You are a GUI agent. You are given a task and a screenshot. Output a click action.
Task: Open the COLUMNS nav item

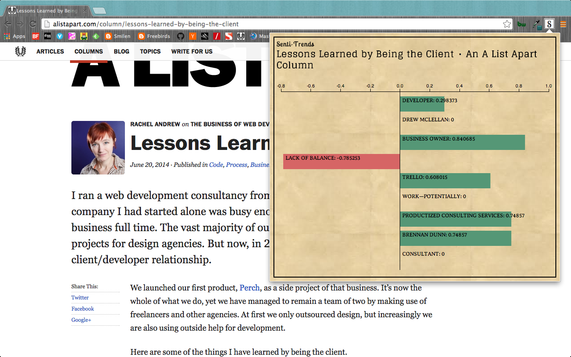(89, 51)
